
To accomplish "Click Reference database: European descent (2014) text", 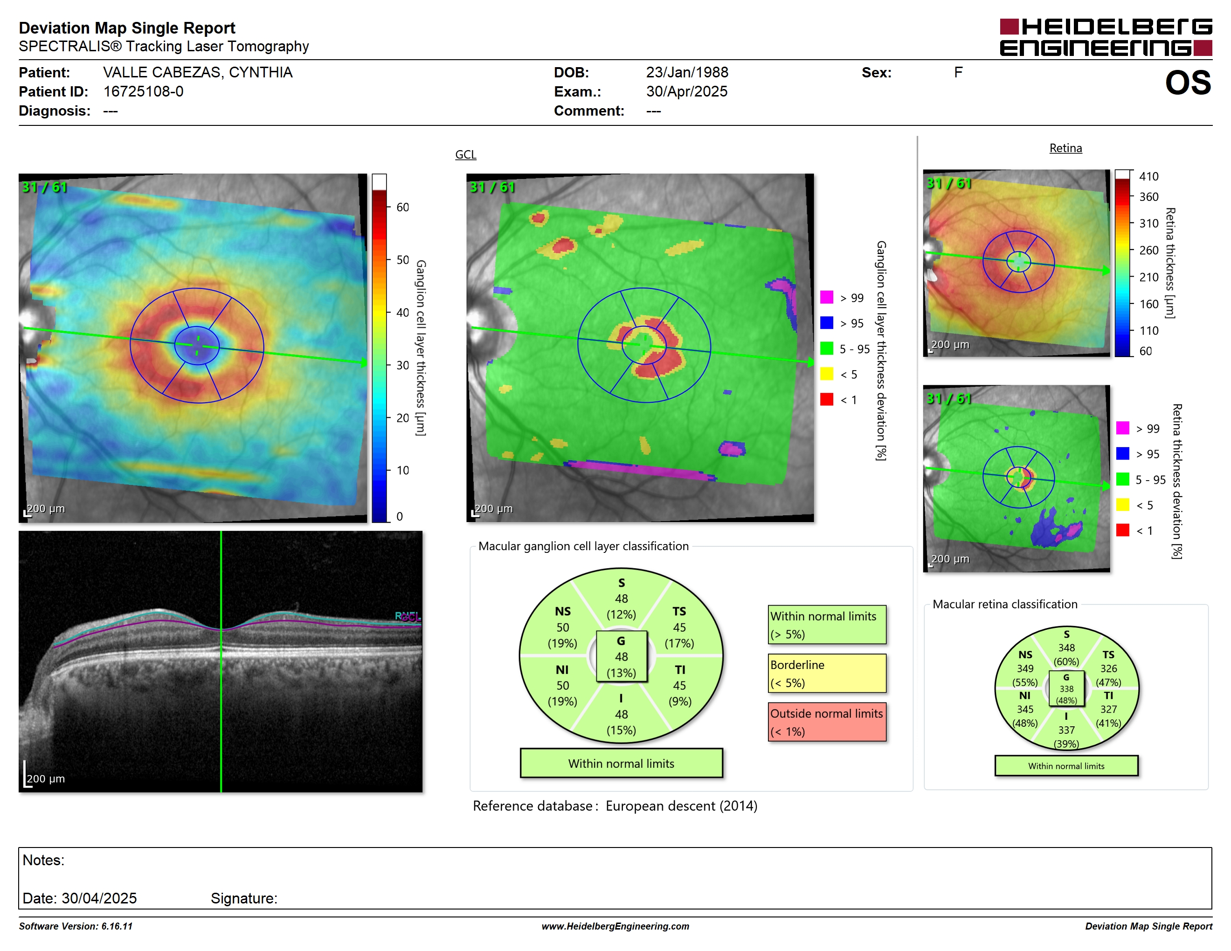I will pos(615,806).
